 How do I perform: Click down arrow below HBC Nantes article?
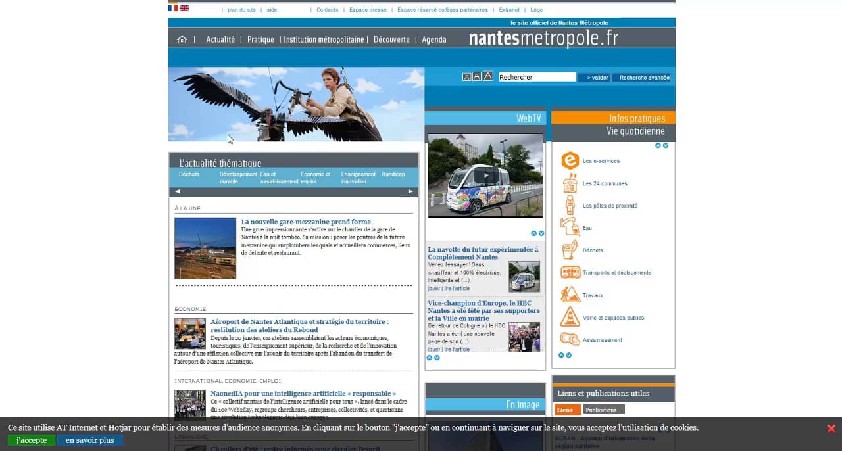(437, 358)
